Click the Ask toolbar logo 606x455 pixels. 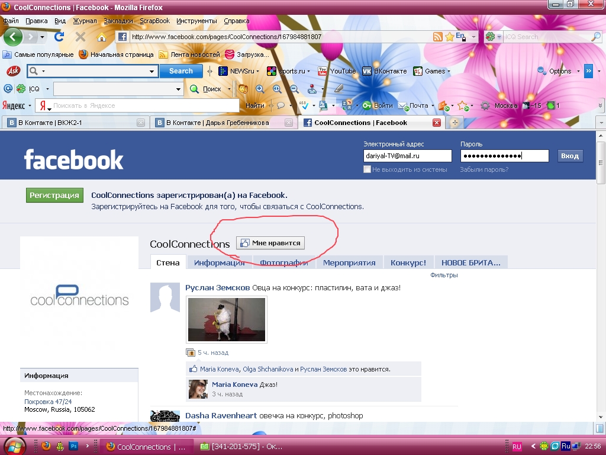point(13,71)
